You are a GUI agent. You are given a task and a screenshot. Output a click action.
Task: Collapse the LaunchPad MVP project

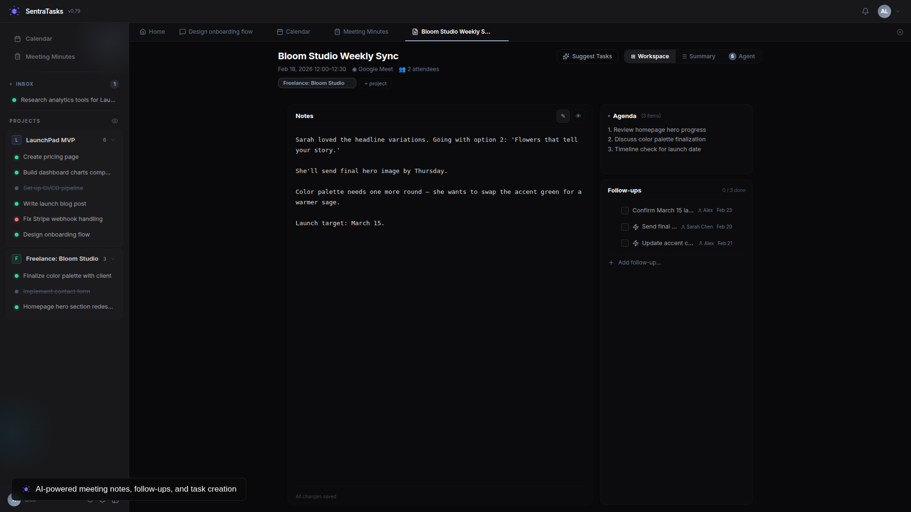(113, 140)
